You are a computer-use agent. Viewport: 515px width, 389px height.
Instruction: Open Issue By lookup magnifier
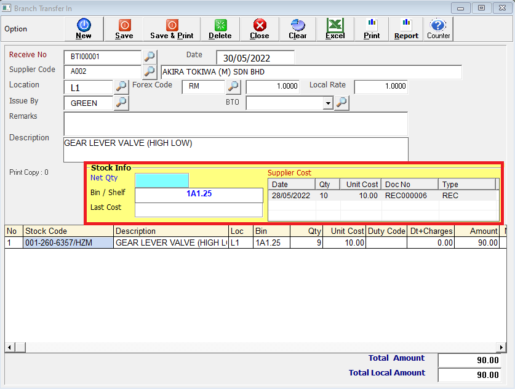point(121,103)
